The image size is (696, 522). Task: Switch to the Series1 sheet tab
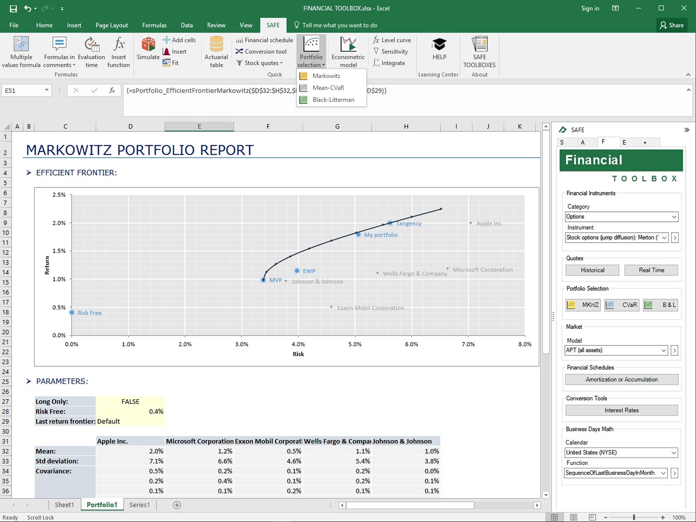(x=139, y=505)
